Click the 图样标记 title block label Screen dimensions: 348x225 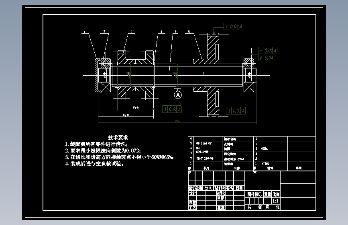[254, 194]
